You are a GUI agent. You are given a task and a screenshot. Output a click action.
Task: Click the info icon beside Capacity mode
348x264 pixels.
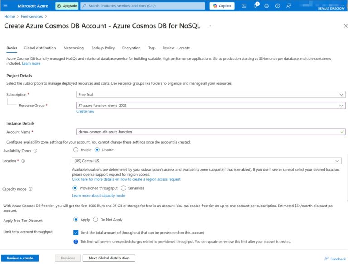point(31,189)
